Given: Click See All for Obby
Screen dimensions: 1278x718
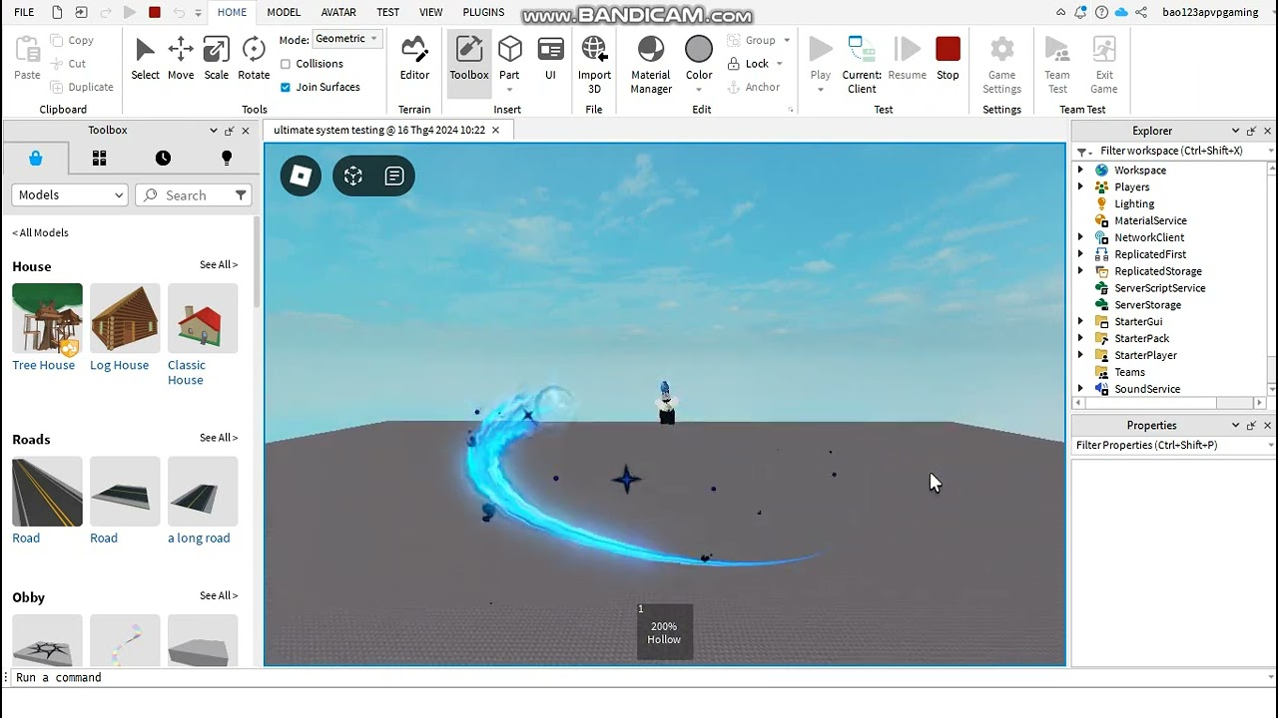Looking at the screenshot, I should pyautogui.click(x=218, y=596).
